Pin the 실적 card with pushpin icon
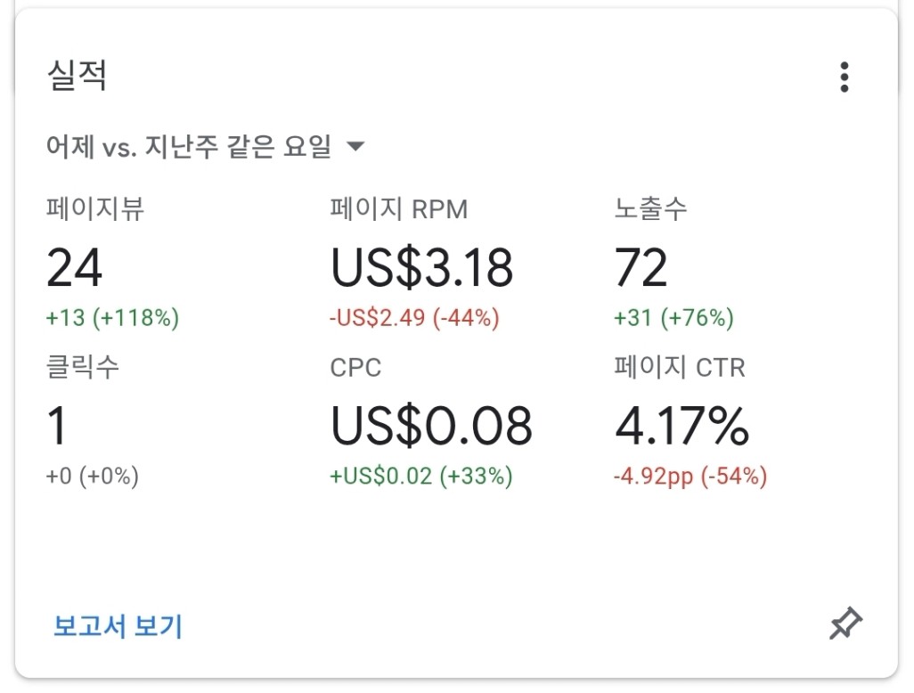Viewport: 914px width, 693px height. pos(845,623)
